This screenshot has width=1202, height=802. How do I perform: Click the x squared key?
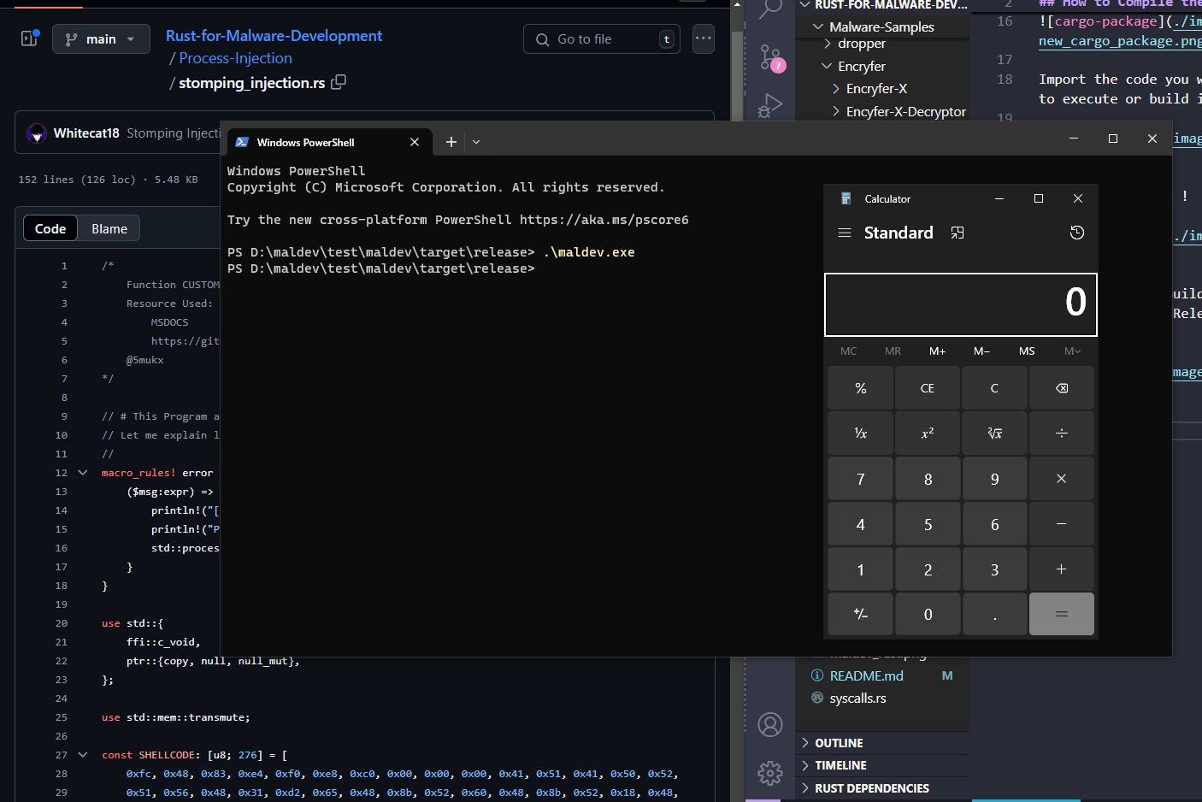[928, 433]
